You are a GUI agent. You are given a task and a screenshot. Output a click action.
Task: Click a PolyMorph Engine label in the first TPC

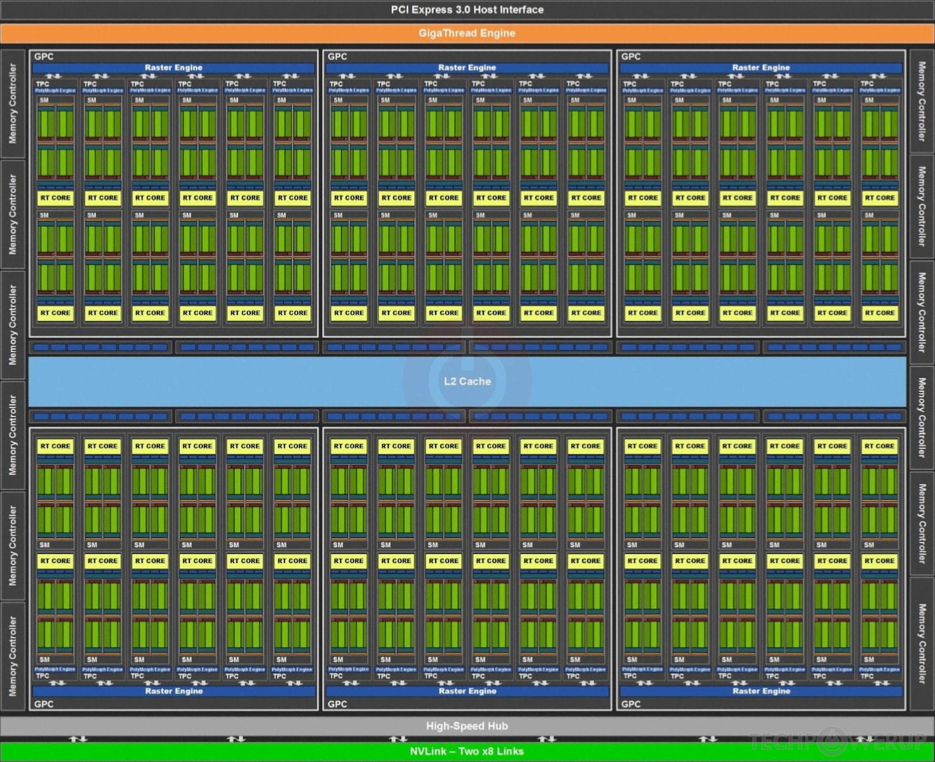[x=55, y=91]
